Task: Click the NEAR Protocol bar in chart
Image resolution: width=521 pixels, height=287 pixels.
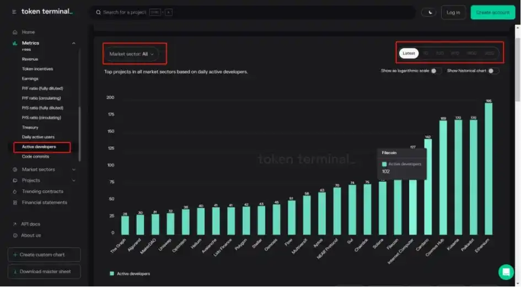Action: tap(337, 212)
